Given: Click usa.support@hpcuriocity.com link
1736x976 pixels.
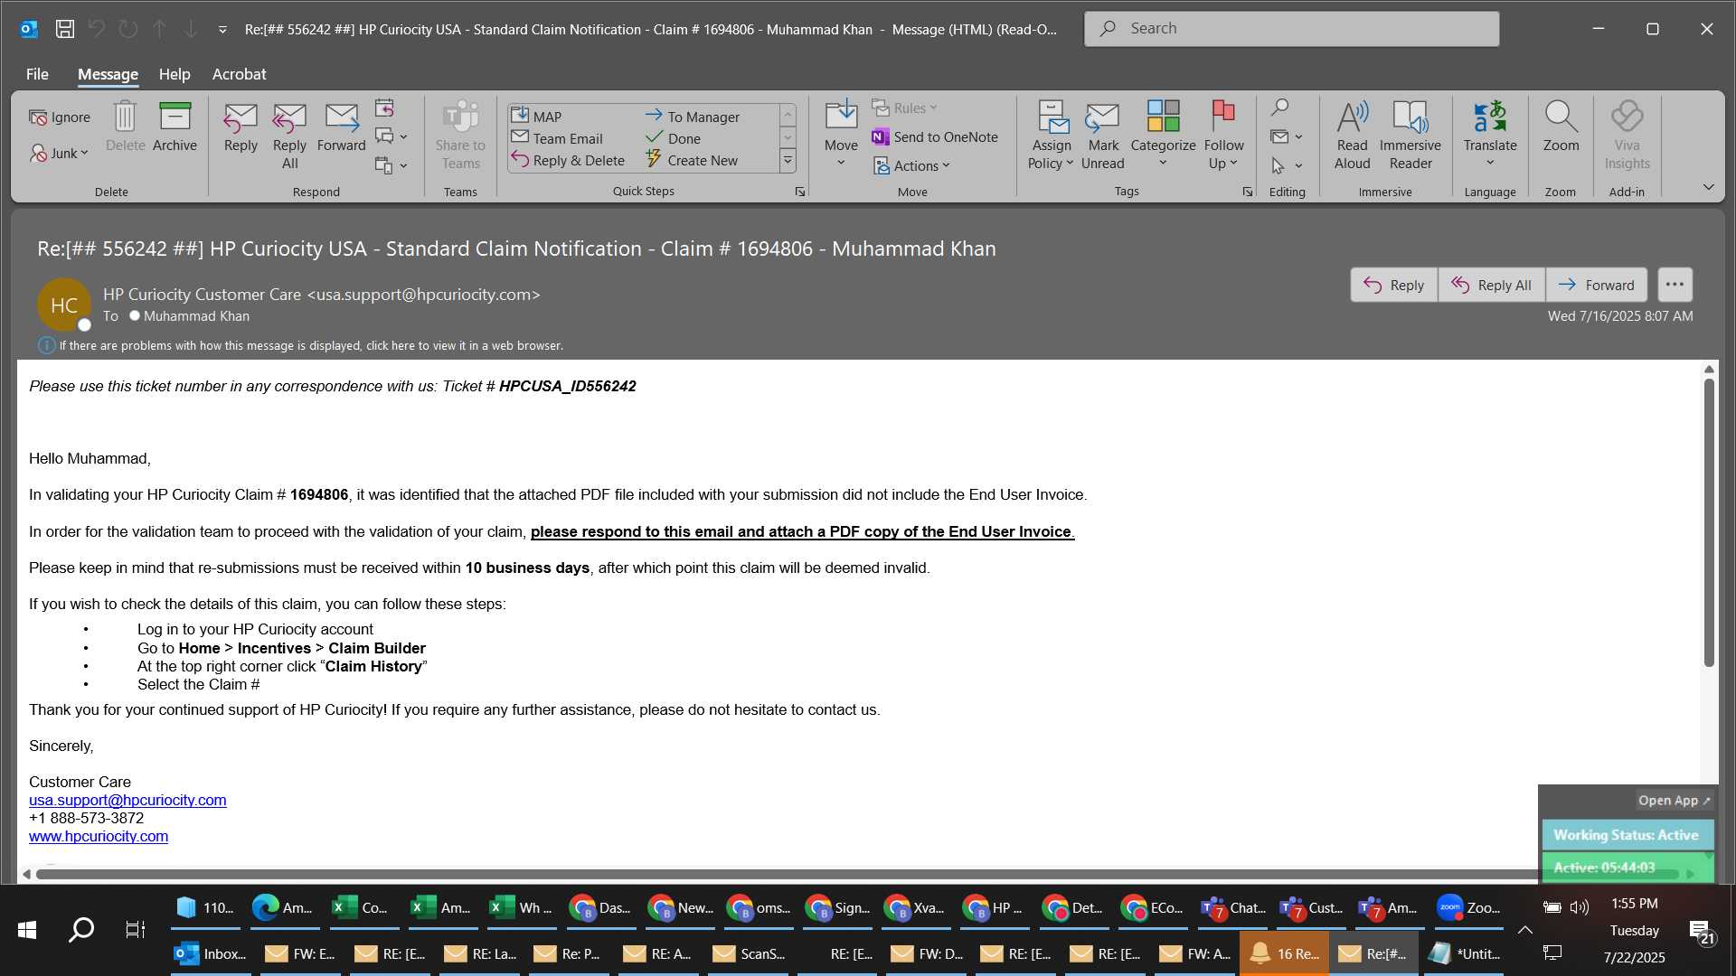Looking at the screenshot, I should click(x=127, y=800).
